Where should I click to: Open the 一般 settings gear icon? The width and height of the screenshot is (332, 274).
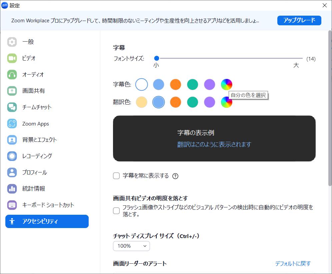click(x=12, y=42)
